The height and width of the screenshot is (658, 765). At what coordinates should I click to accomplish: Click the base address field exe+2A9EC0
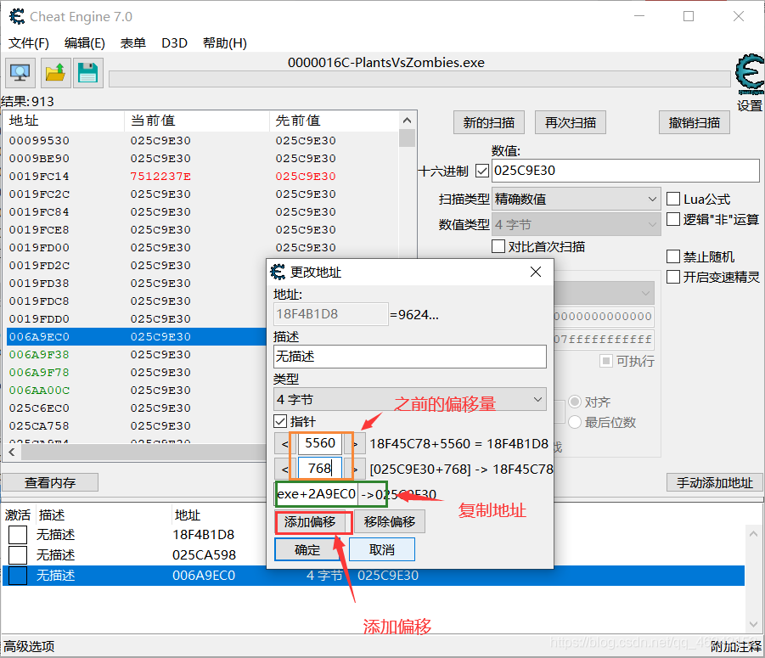click(316, 494)
